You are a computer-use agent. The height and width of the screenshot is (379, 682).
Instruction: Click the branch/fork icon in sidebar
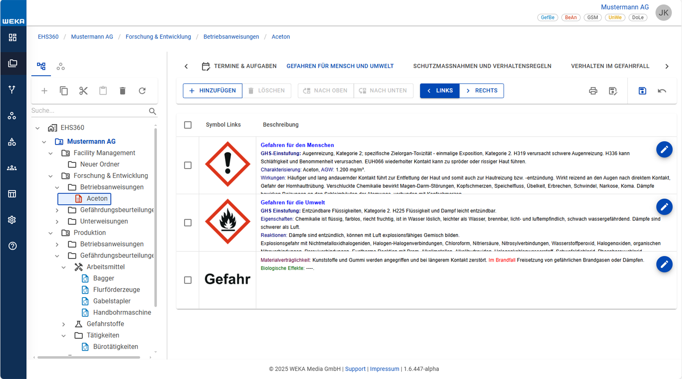pos(13,89)
